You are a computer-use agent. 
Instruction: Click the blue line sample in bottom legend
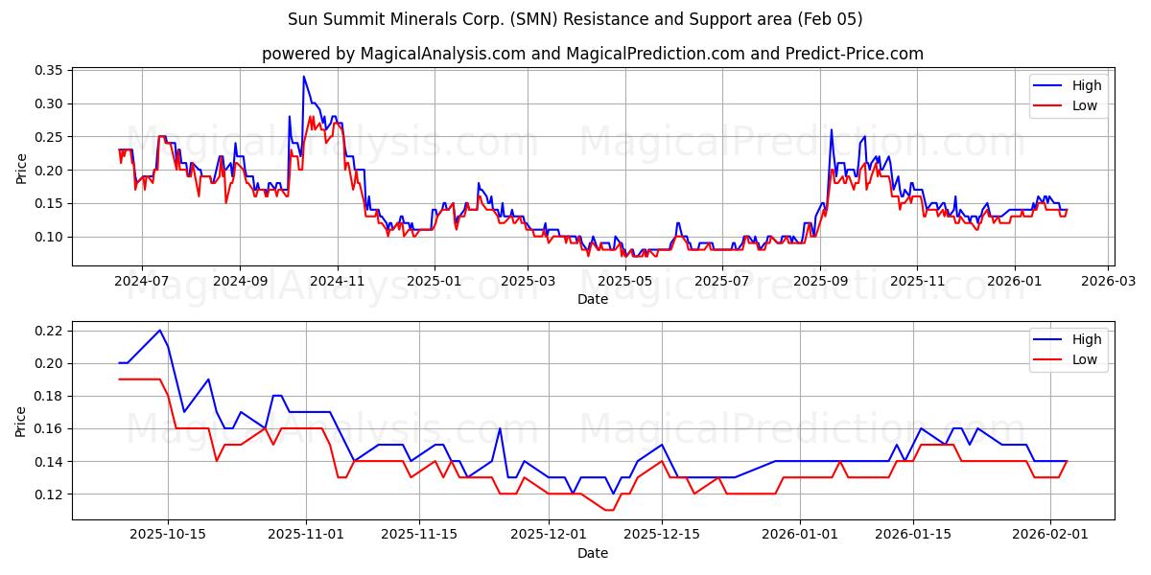point(1049,340)
